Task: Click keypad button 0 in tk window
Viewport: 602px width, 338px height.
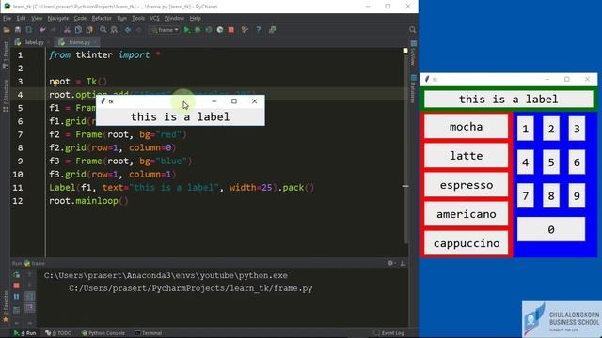Action: [551, 229]
